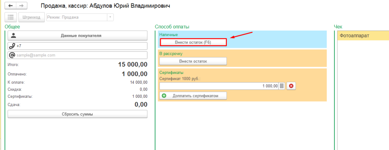Open calculator icon in certificate field
The width and height of the screenshot is (389, 150).
[x=281, y=86]
